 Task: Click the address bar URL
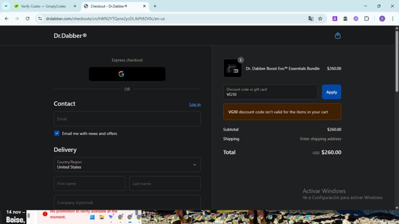point(105,19)
